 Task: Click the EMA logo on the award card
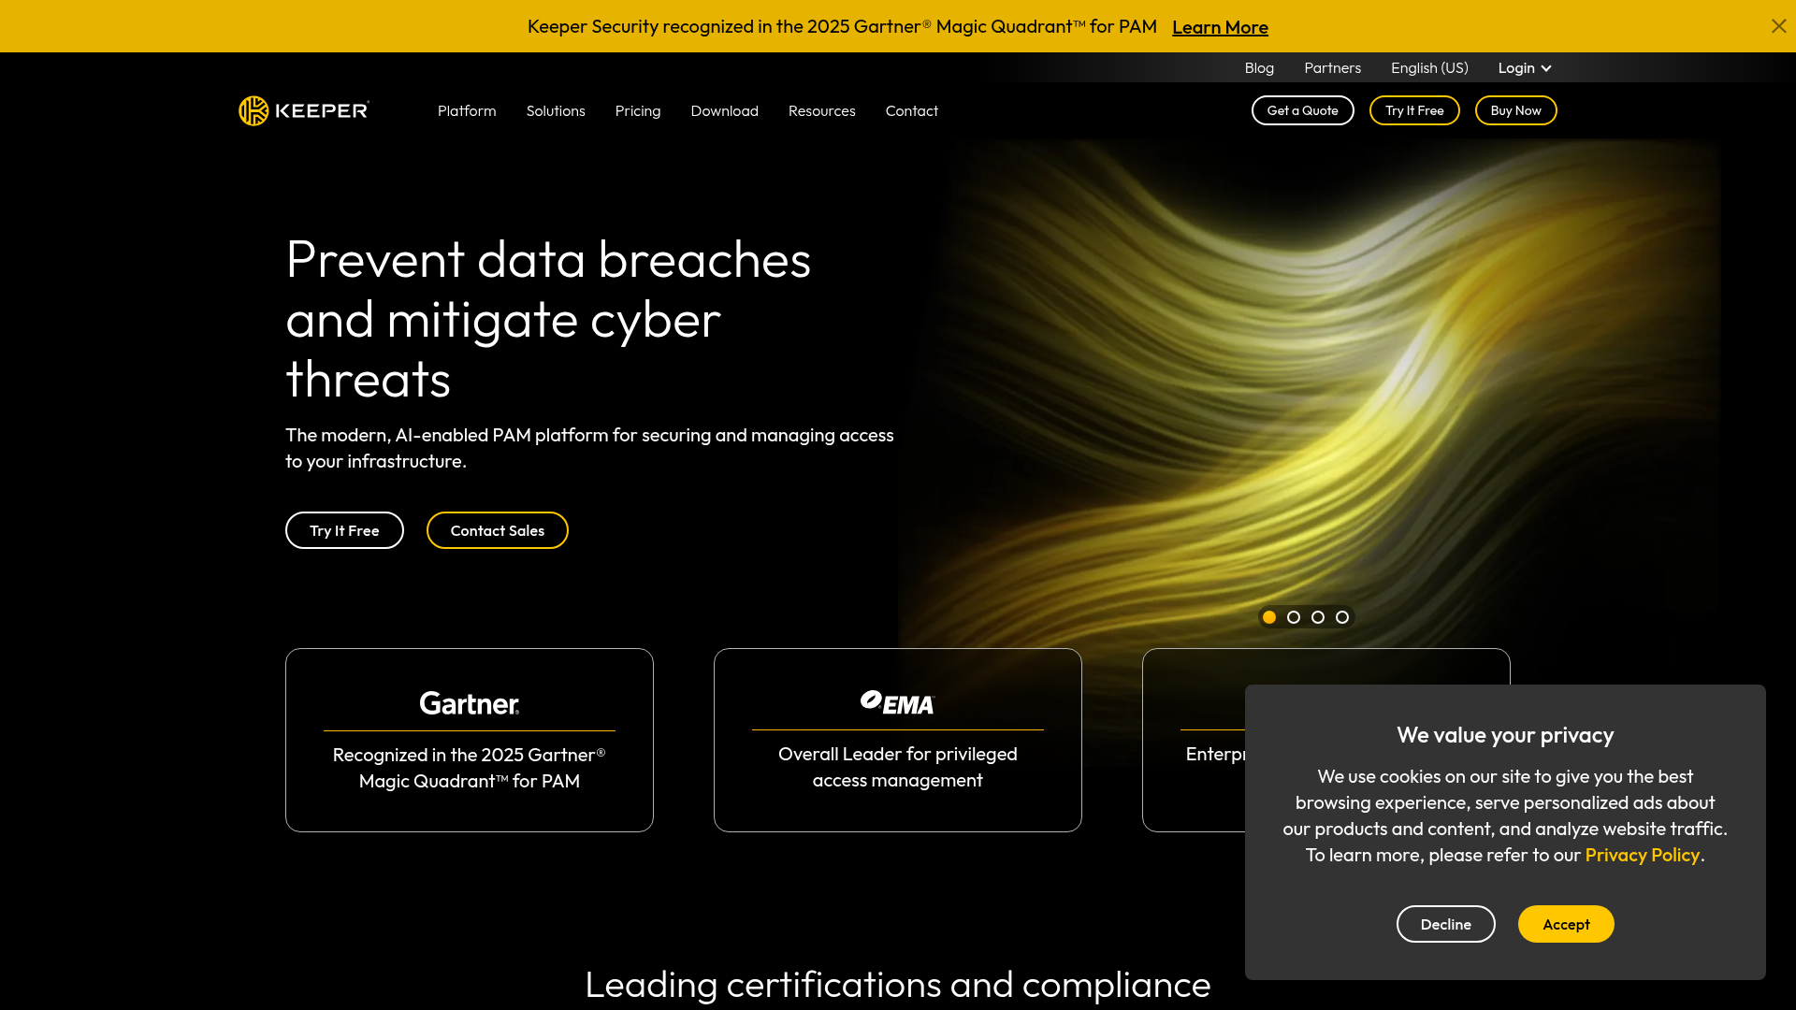[896, 702]
